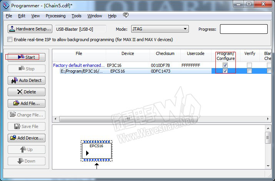Click the Progress bar
The height and width of the screenshot is (181, 275).
point(244,29)
